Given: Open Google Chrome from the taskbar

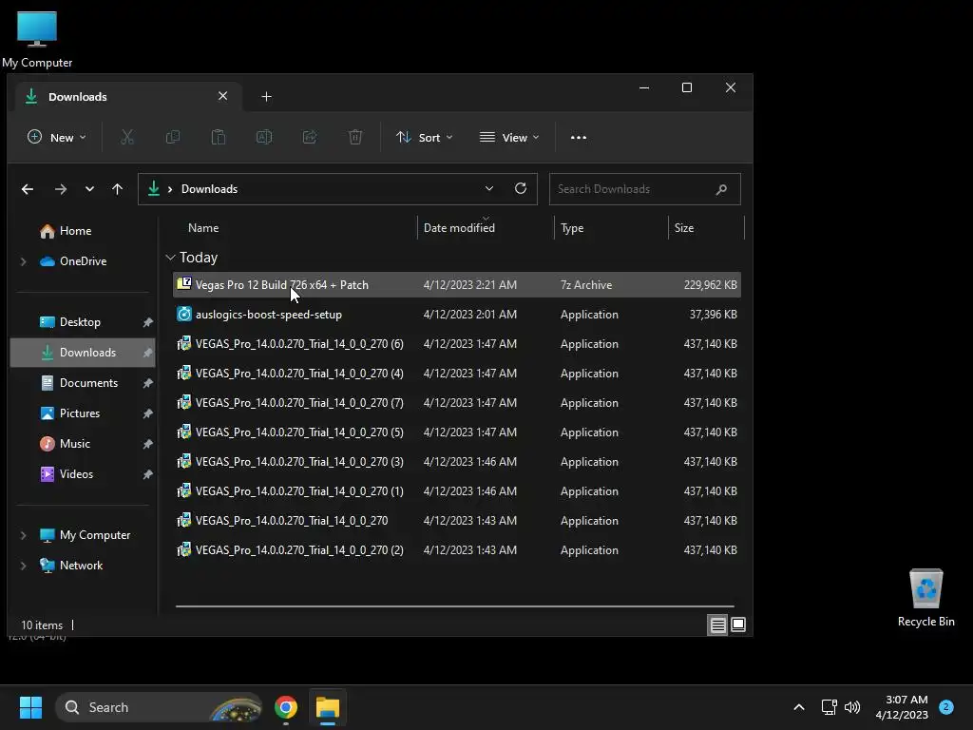Looking at the screenshot, I should click(286, 707).
